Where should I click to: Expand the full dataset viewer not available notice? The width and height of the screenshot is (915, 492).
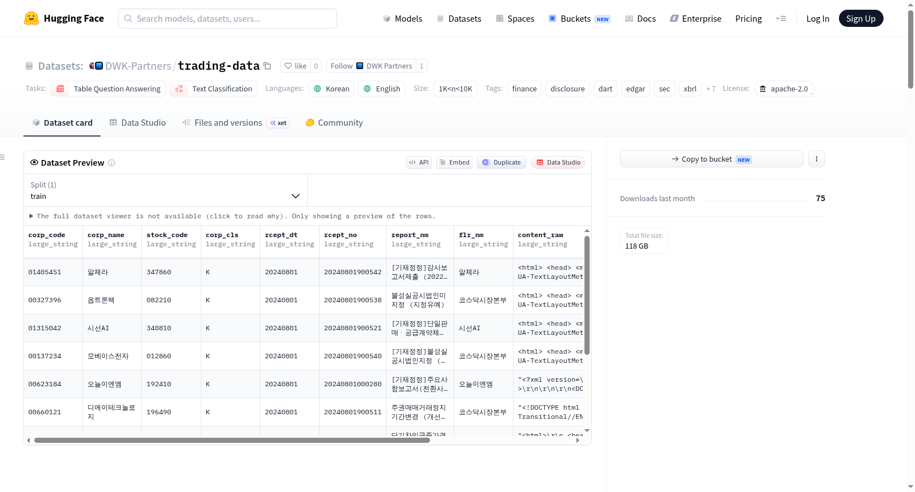point(233,216)
